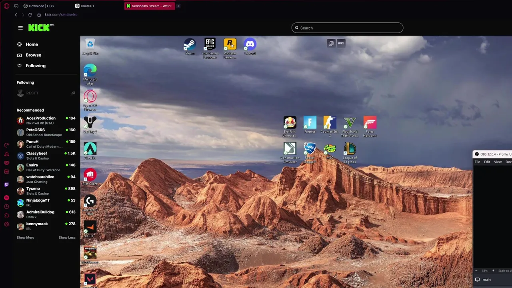Zoom out OBS preview with minus
Screen dimensions: 512x288
[476, 271]
